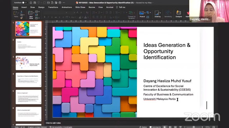Open the Acrobat tab
The height and width of the screenshot is (128, 229).
(110, 7)
